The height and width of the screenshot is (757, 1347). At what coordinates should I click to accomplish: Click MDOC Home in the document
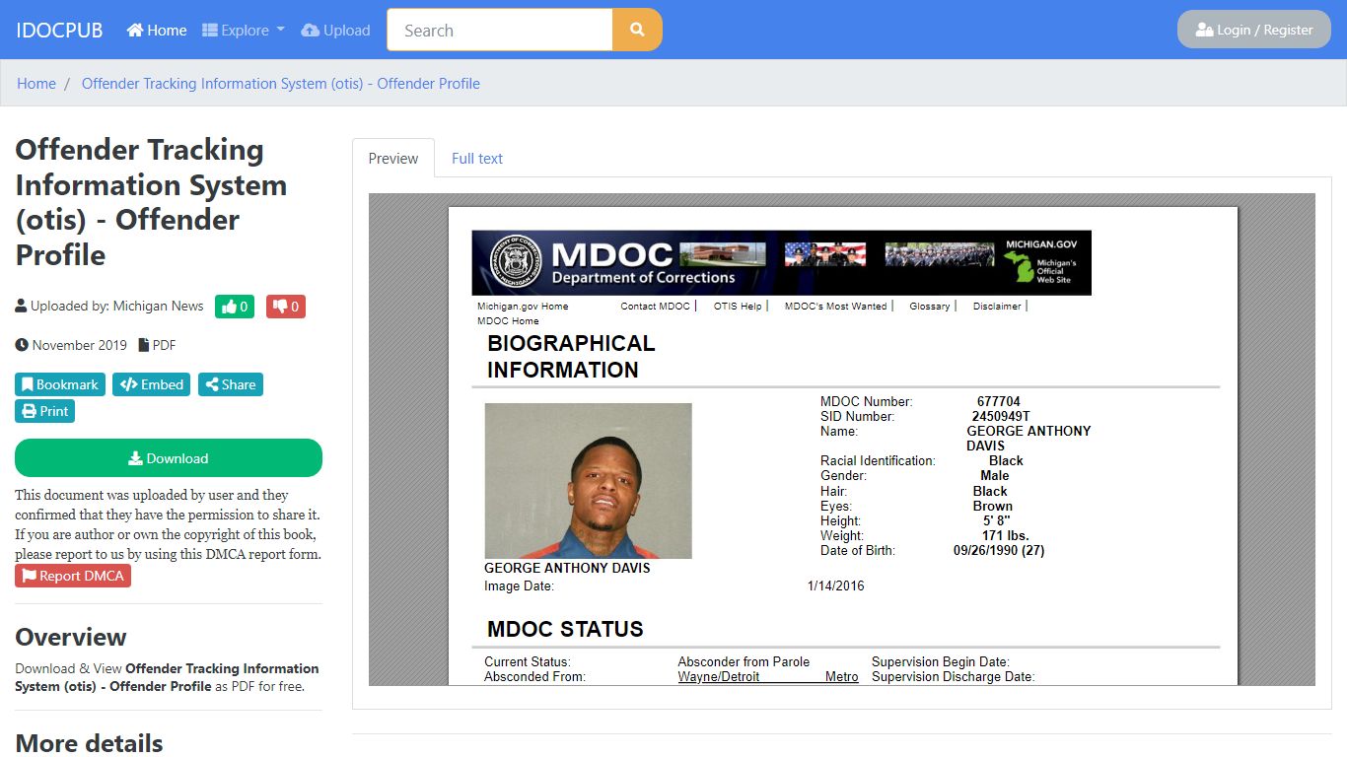[x=508, y=321]
